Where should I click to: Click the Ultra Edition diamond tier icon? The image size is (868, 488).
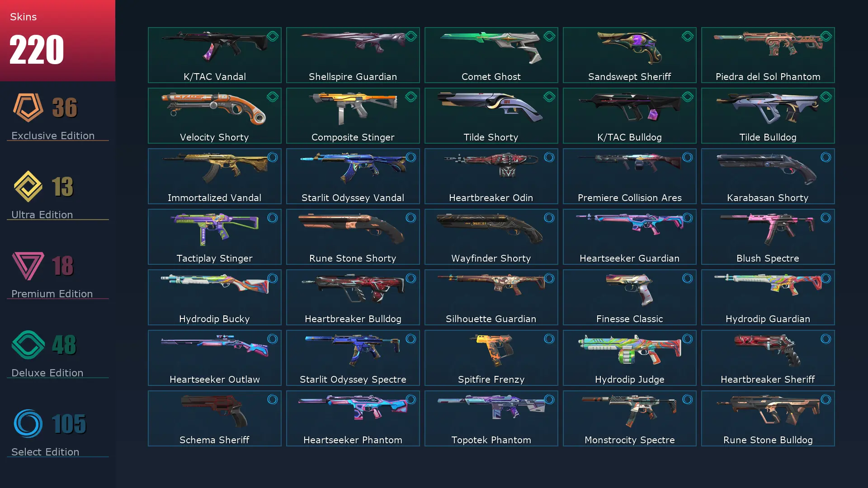click(x=28, y=186)
